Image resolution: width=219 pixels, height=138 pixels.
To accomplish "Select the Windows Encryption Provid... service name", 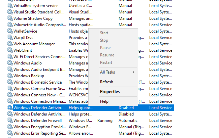I will pyautogui.click(x=39, y=127).
